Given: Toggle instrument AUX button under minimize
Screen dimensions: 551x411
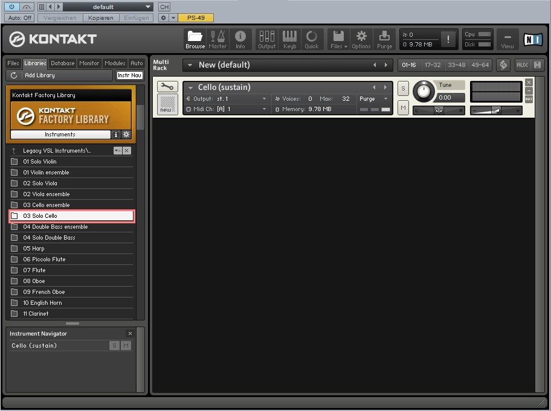Looking at the screenshot, I should point(529,100).
